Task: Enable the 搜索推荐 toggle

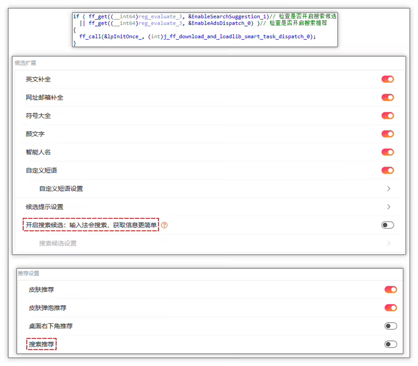Action: tap(390, 345)
